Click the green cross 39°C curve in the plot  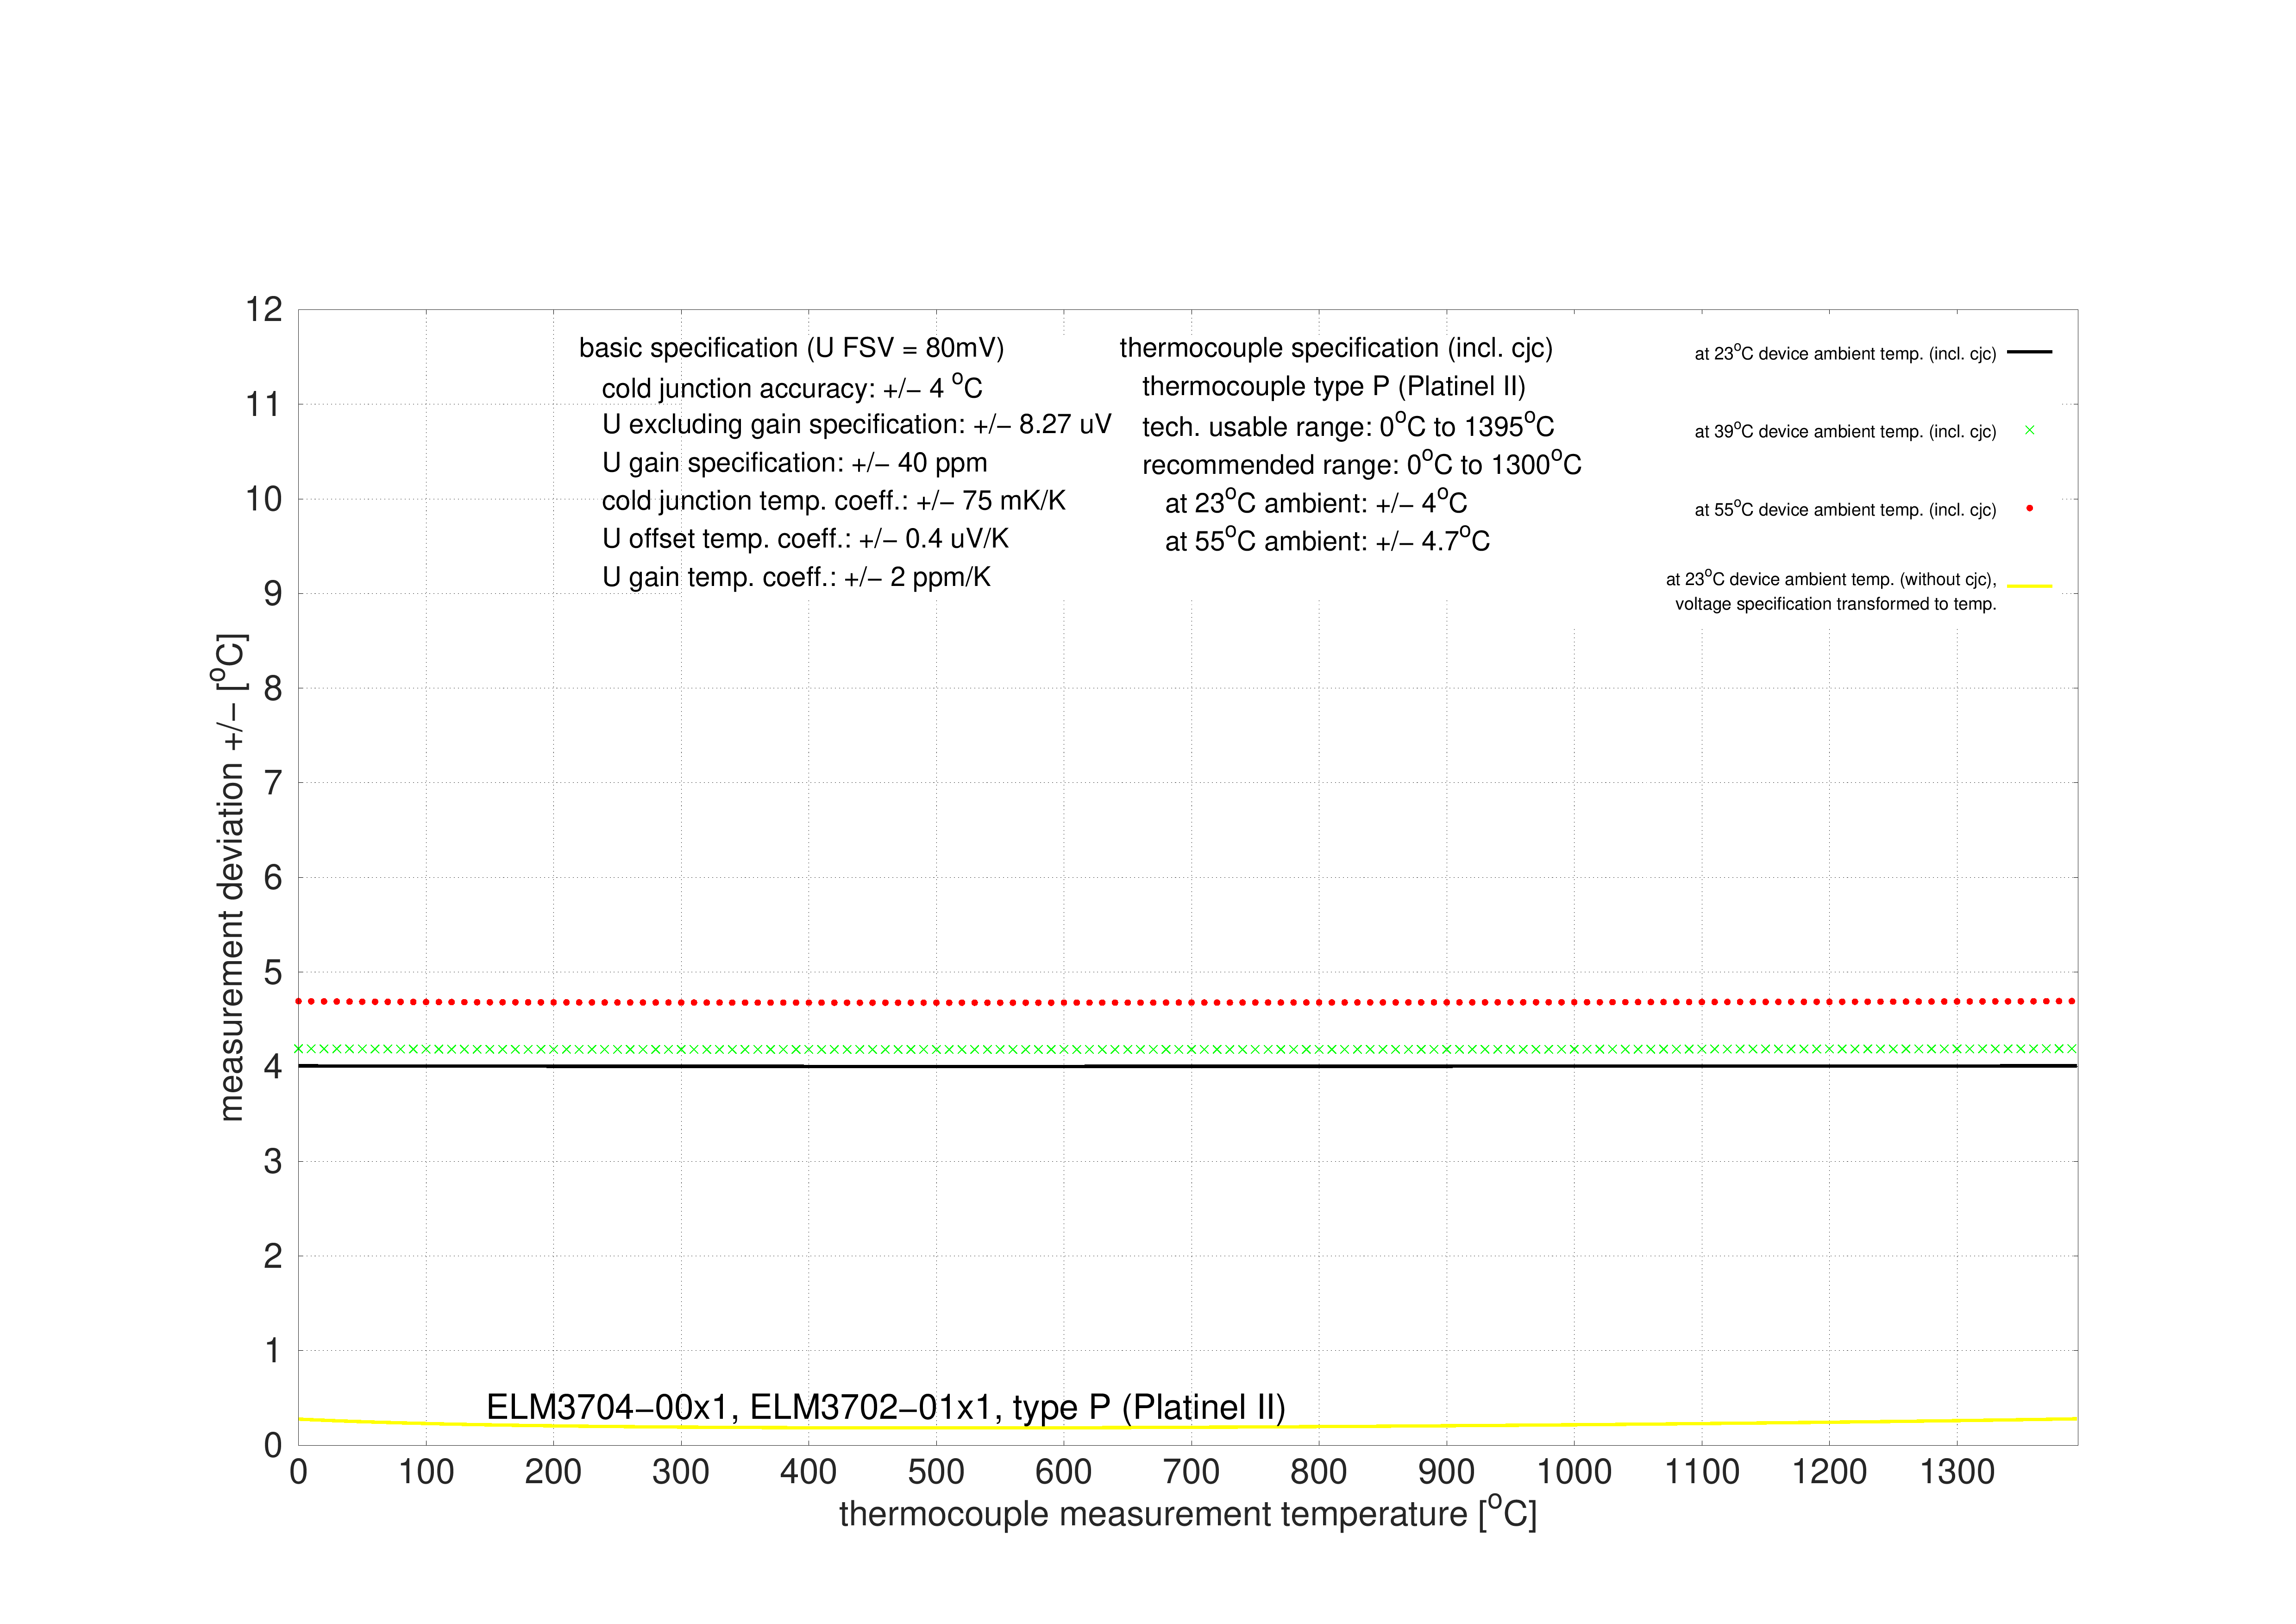tap(1187, 1049)
